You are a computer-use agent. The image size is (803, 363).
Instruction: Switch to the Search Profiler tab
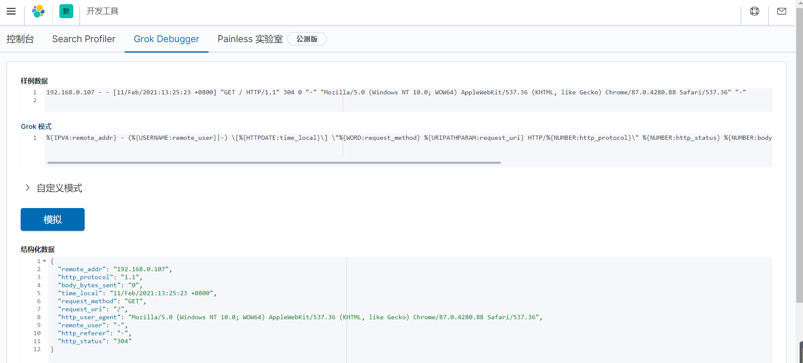pos(84,39)
